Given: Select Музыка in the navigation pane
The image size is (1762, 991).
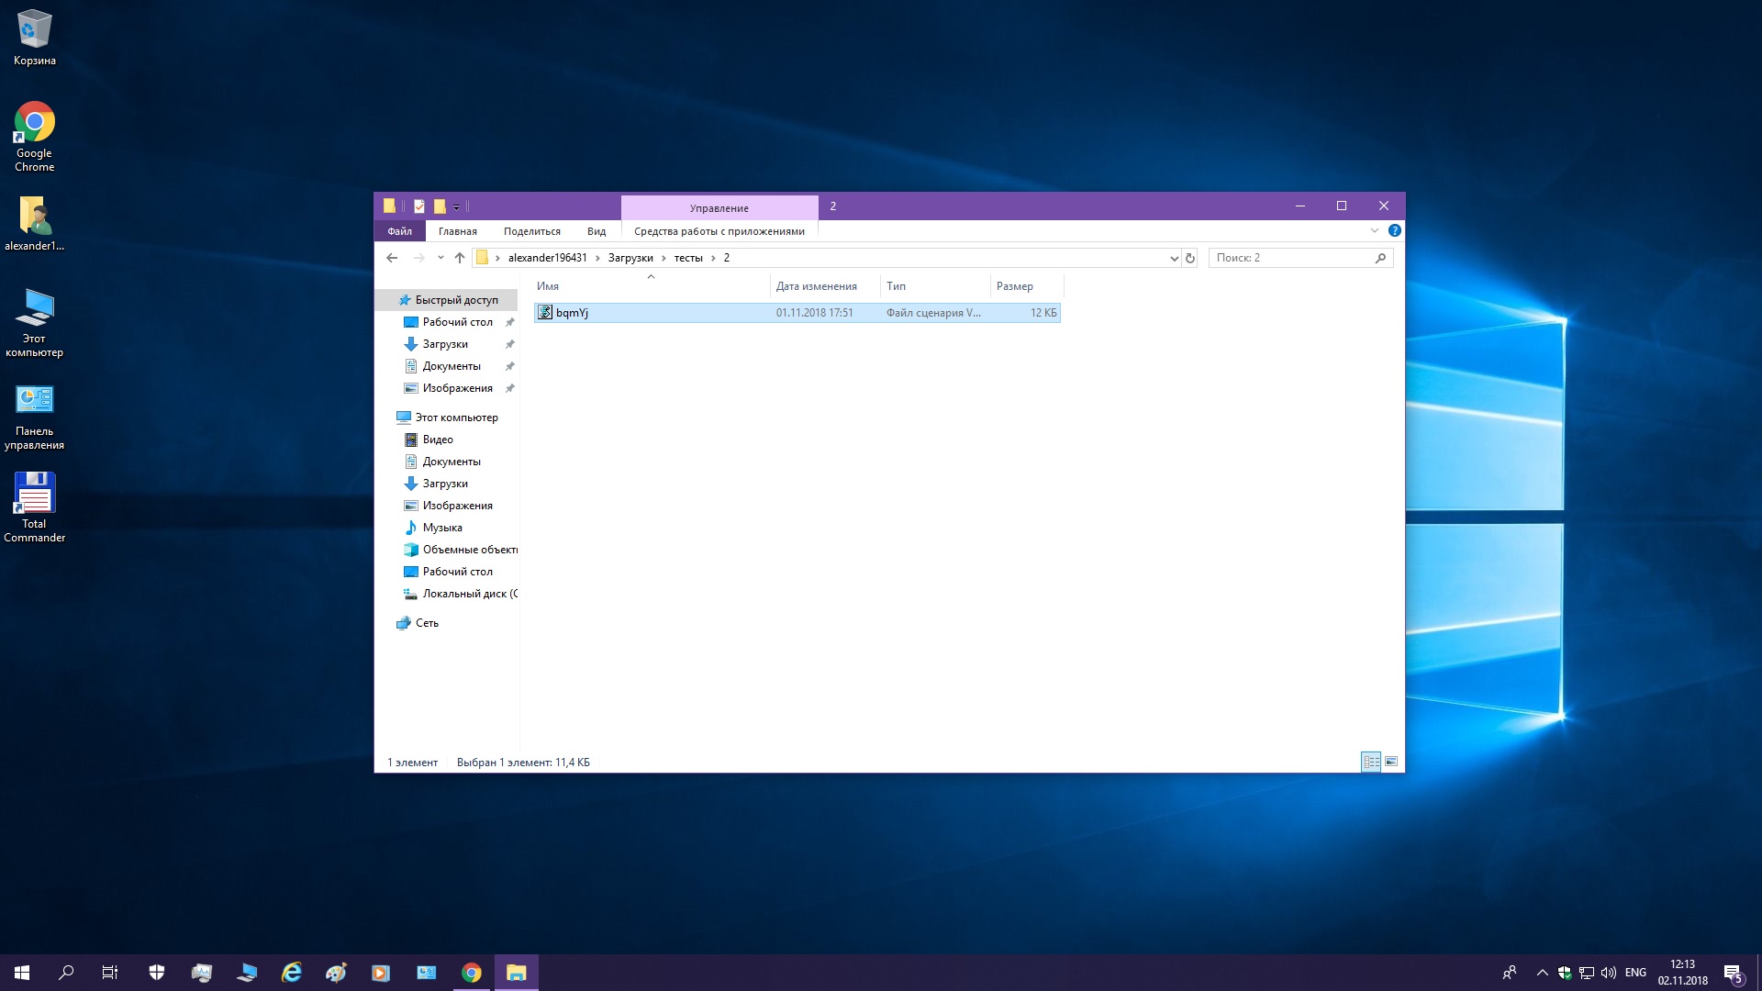Looking at the screenshot, I should tap(442, 528).
